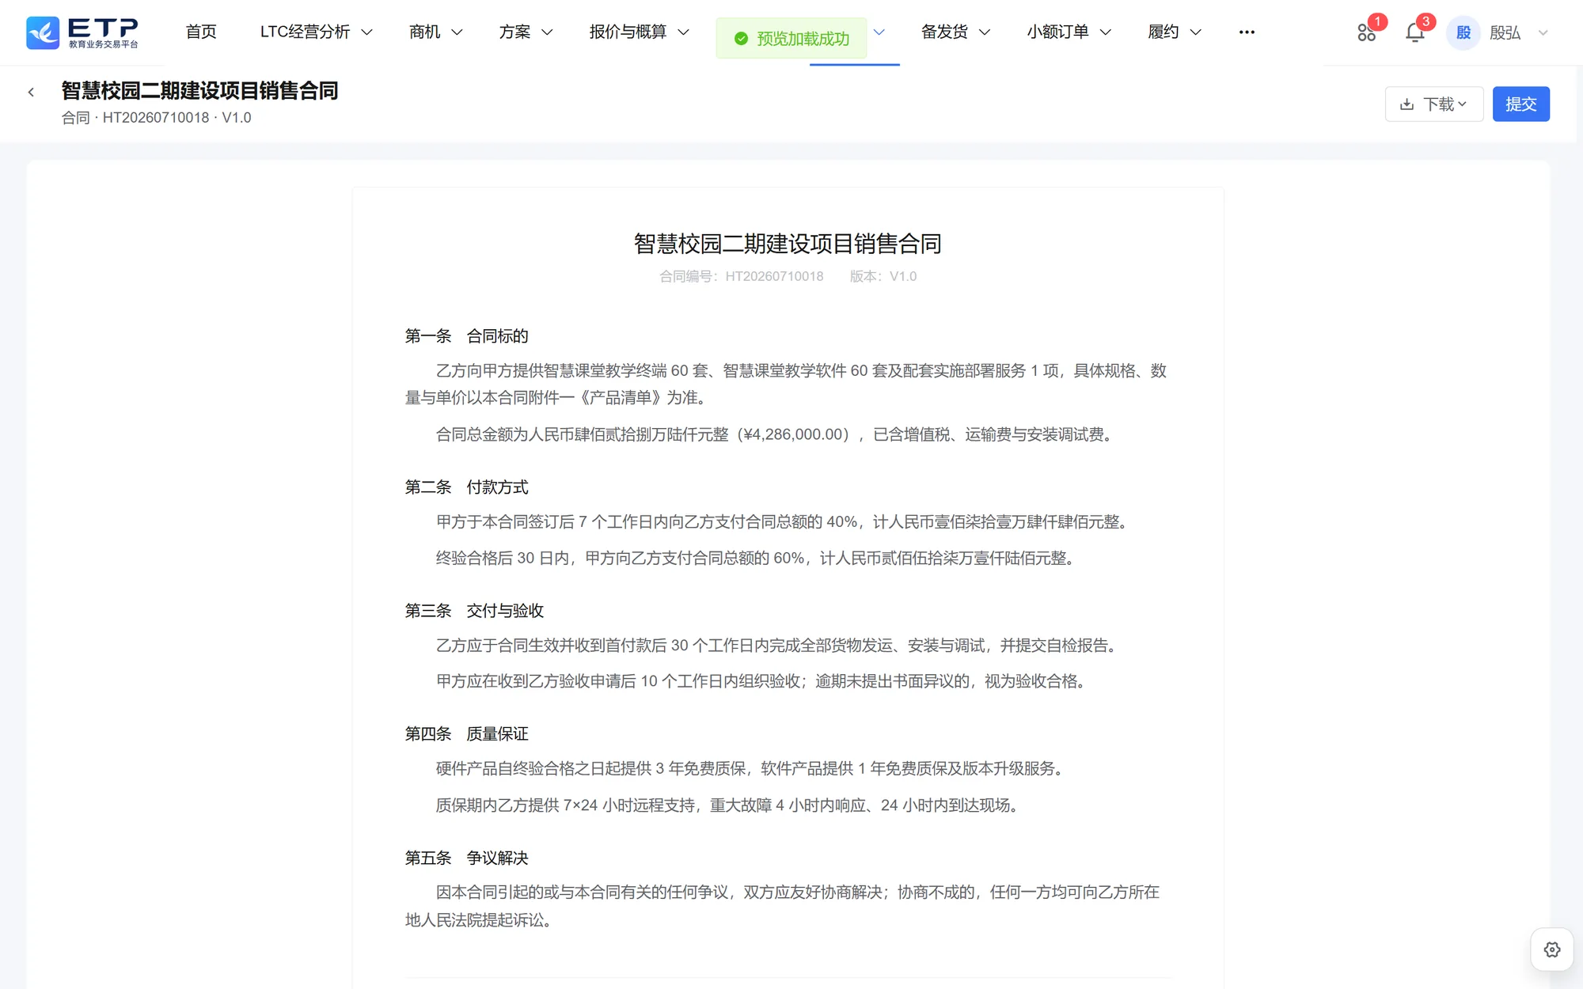Open the 首页 menu item

coord(201,32)
